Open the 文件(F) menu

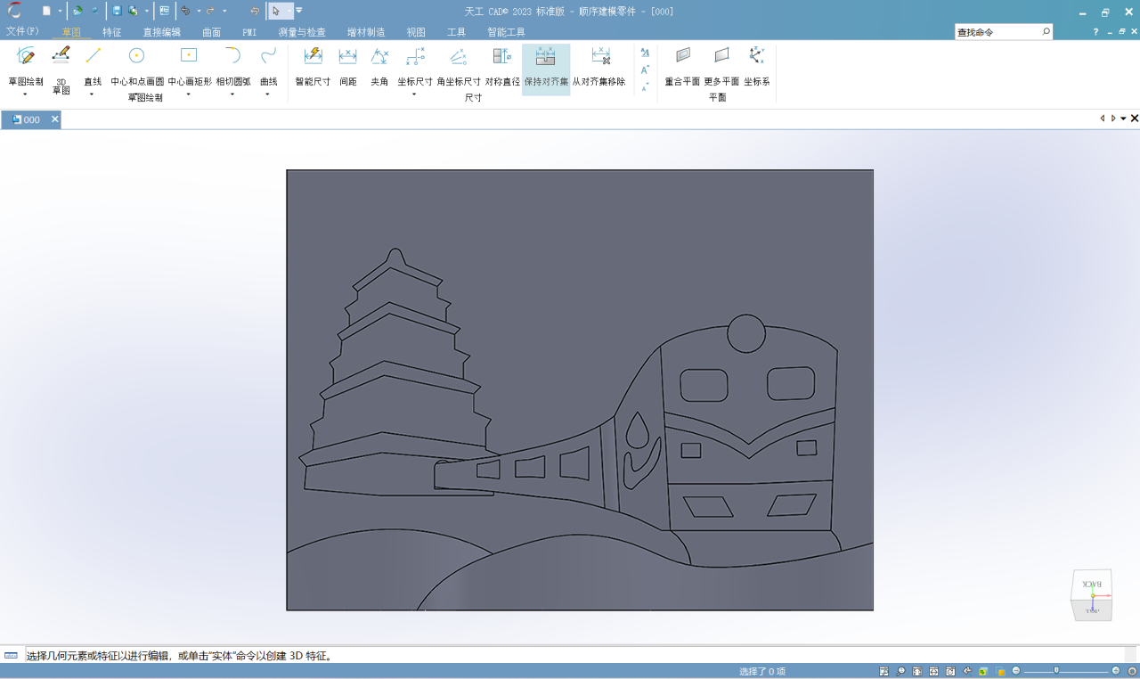22,31
